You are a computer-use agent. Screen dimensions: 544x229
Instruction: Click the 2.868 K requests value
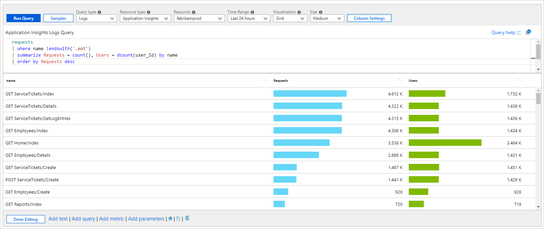[395, 155]
